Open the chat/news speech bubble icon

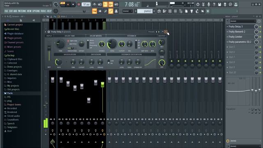click(x=230, y=5)
